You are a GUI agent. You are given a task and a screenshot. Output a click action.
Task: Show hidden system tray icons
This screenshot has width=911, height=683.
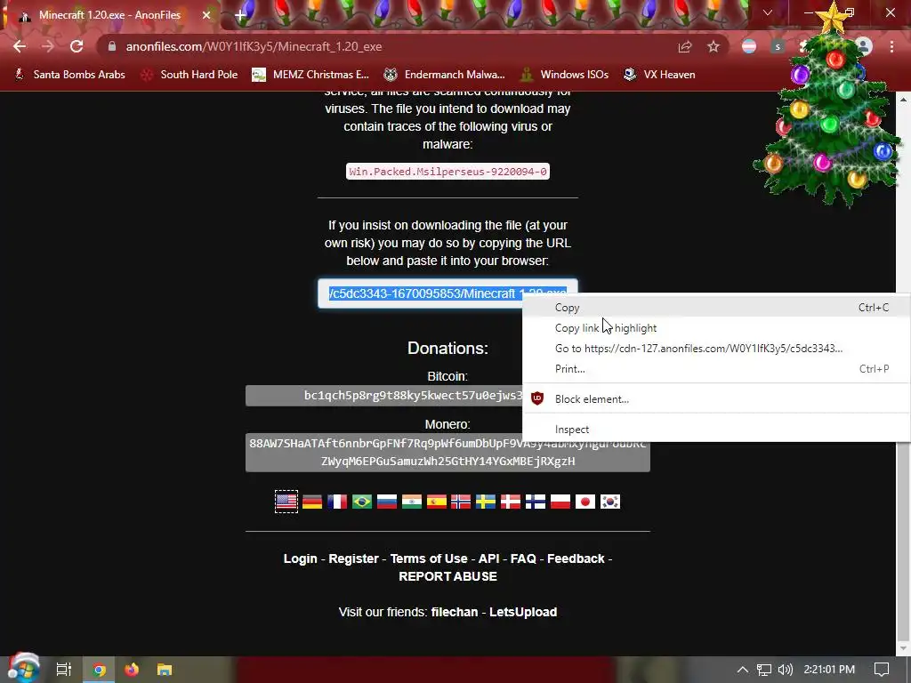coord(743,670)
